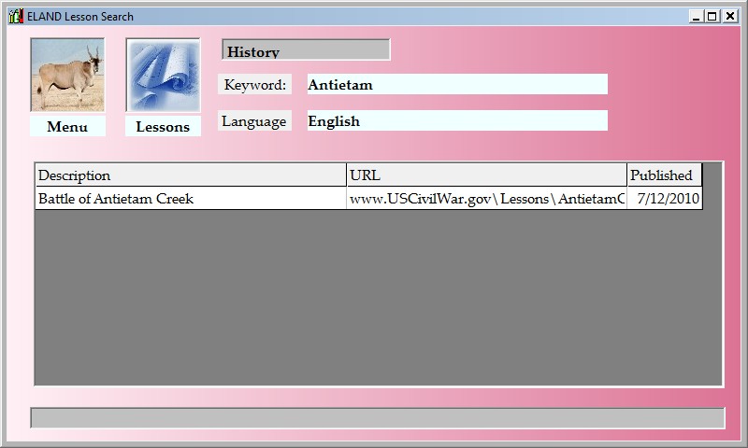Maximize the ELAND Lesson Search window
748x448 pixels.
(x=712, y=16)
